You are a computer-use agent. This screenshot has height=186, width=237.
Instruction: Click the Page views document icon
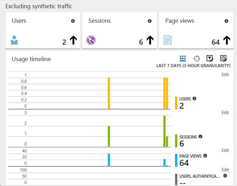(x=167, y=40)
